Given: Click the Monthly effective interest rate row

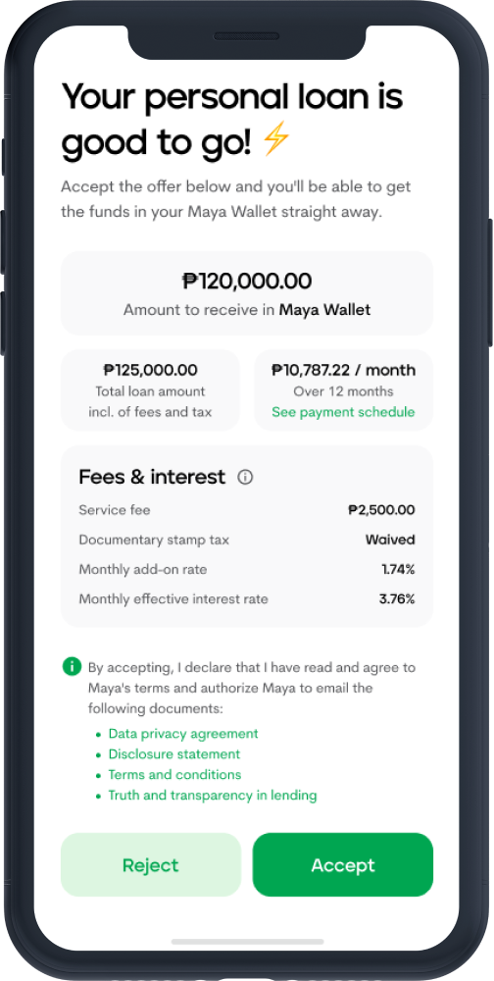Looking at the screenshot, I should click(x=247, y=599).
